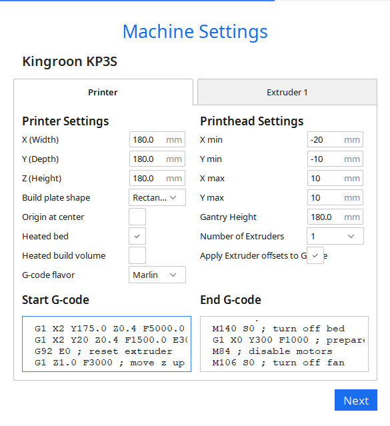Open the Build plate shape dropdown

coord(157,197)
